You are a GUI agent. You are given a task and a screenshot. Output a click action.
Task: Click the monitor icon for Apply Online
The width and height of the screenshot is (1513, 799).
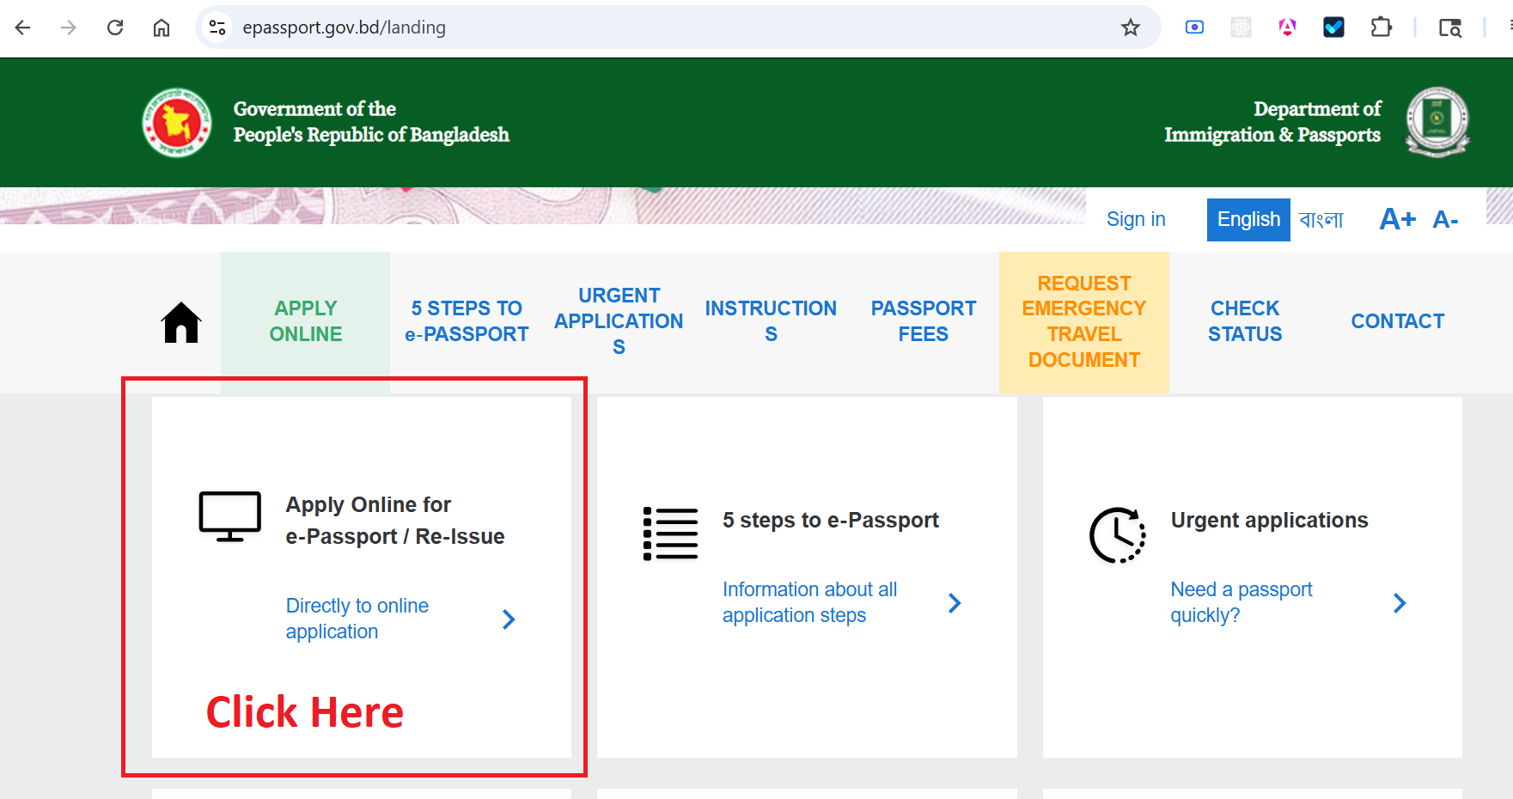pos(230,516)
